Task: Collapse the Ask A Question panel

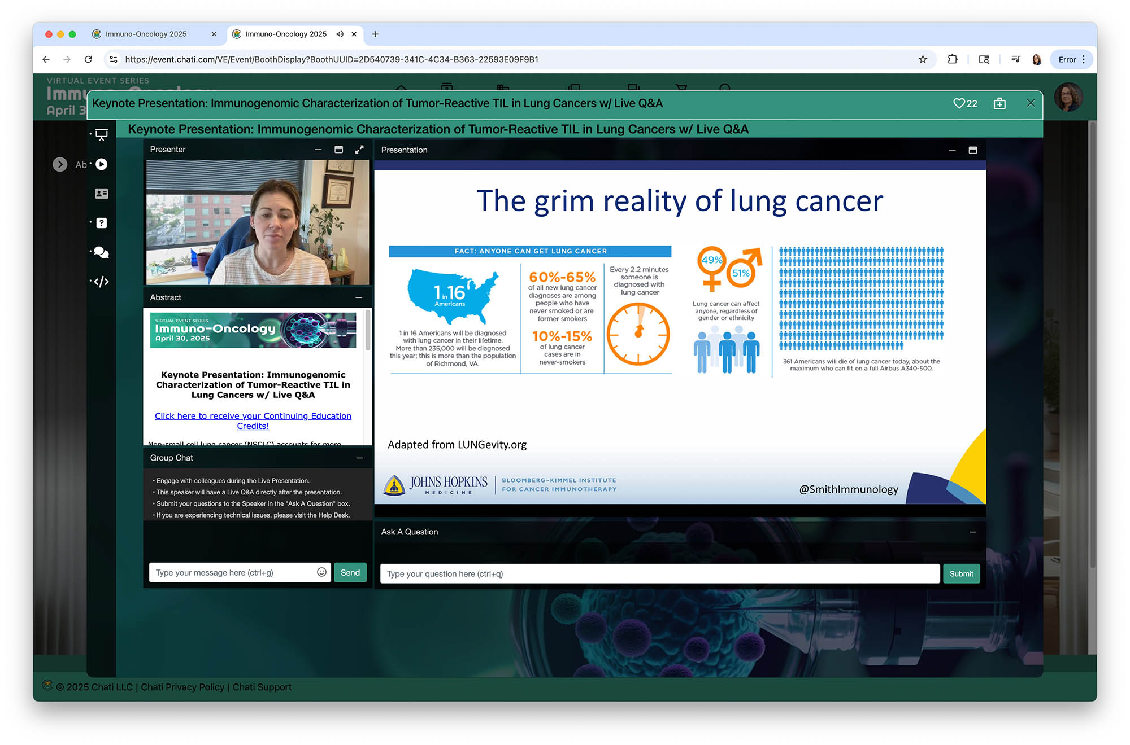Action: click(972, 532)
